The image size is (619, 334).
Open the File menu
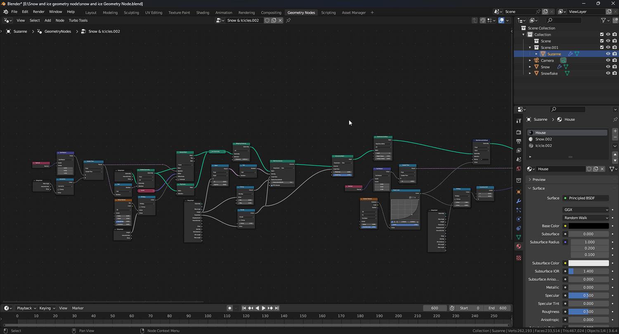14,12
